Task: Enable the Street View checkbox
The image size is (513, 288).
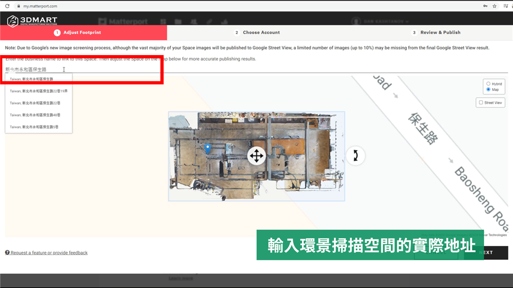Action: click(x=481, y=102)
